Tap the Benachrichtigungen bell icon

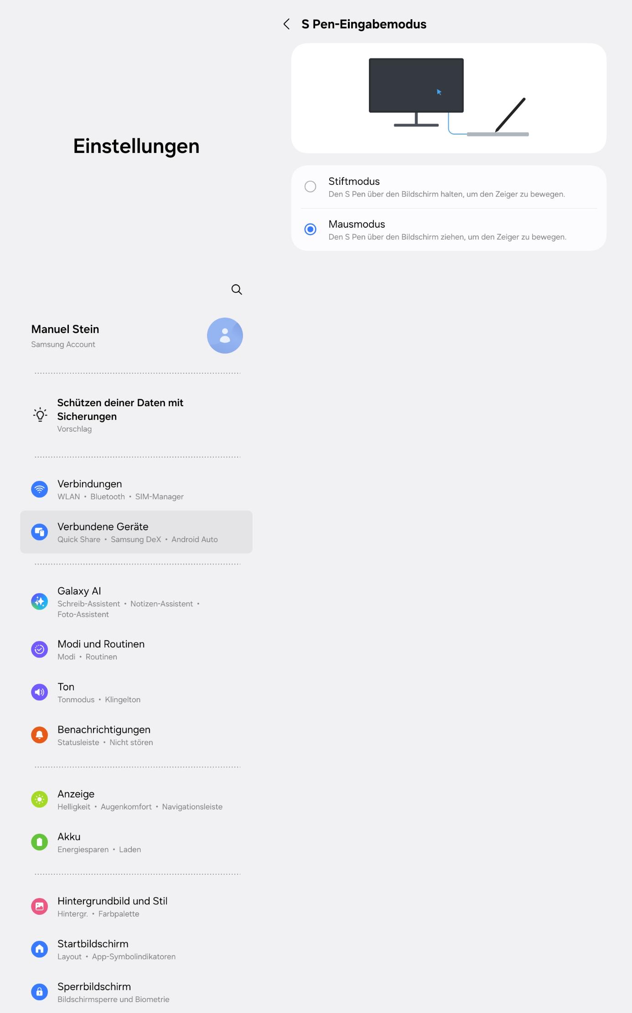click(40, 735)
